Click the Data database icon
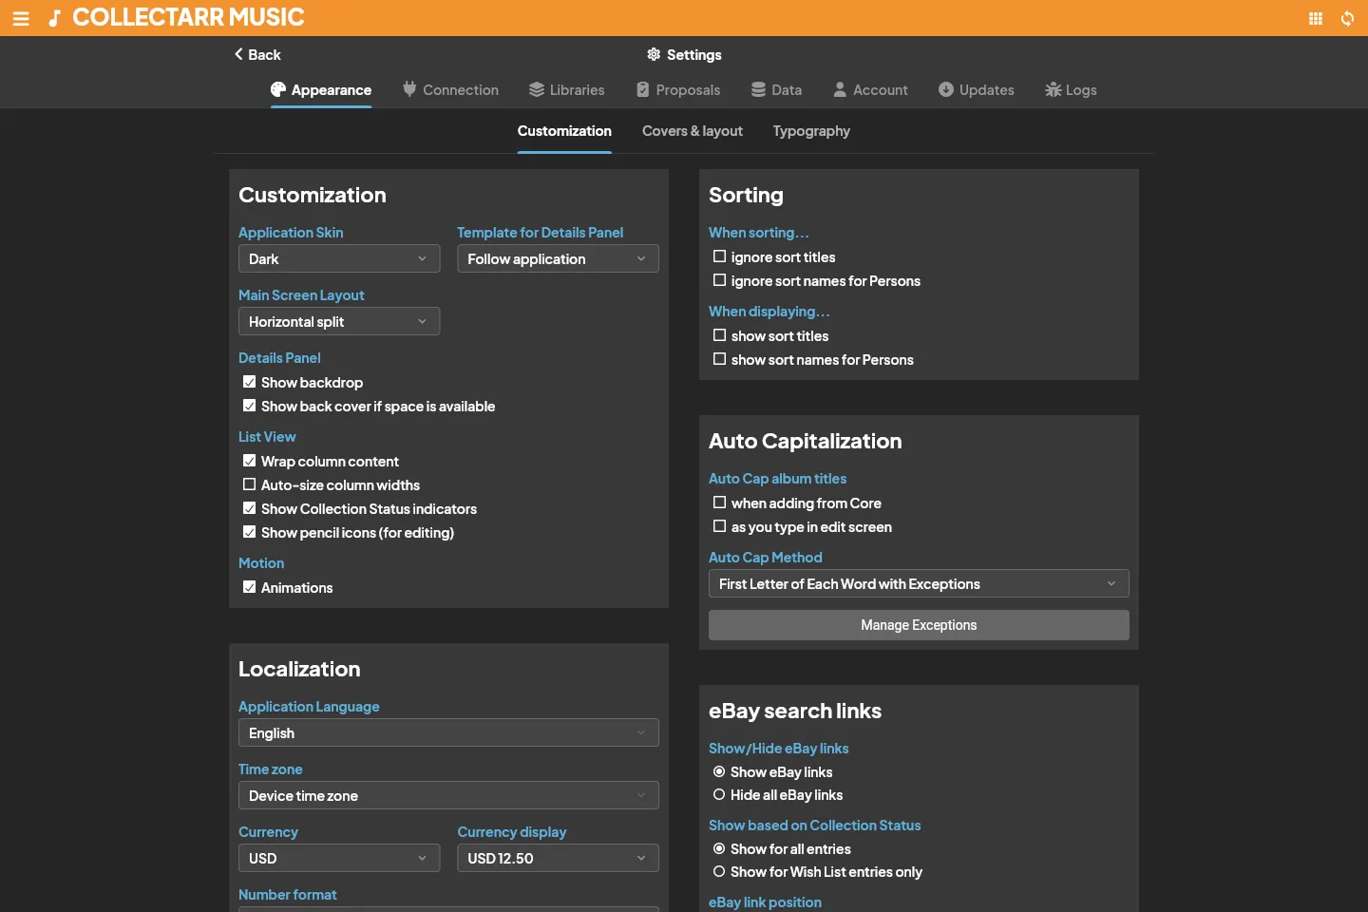This screenshot has width=1368, height=912. pos(758,89)
